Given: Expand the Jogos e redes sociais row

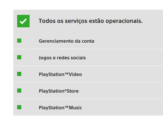Looking at the screenshot, I should point(88,57).
